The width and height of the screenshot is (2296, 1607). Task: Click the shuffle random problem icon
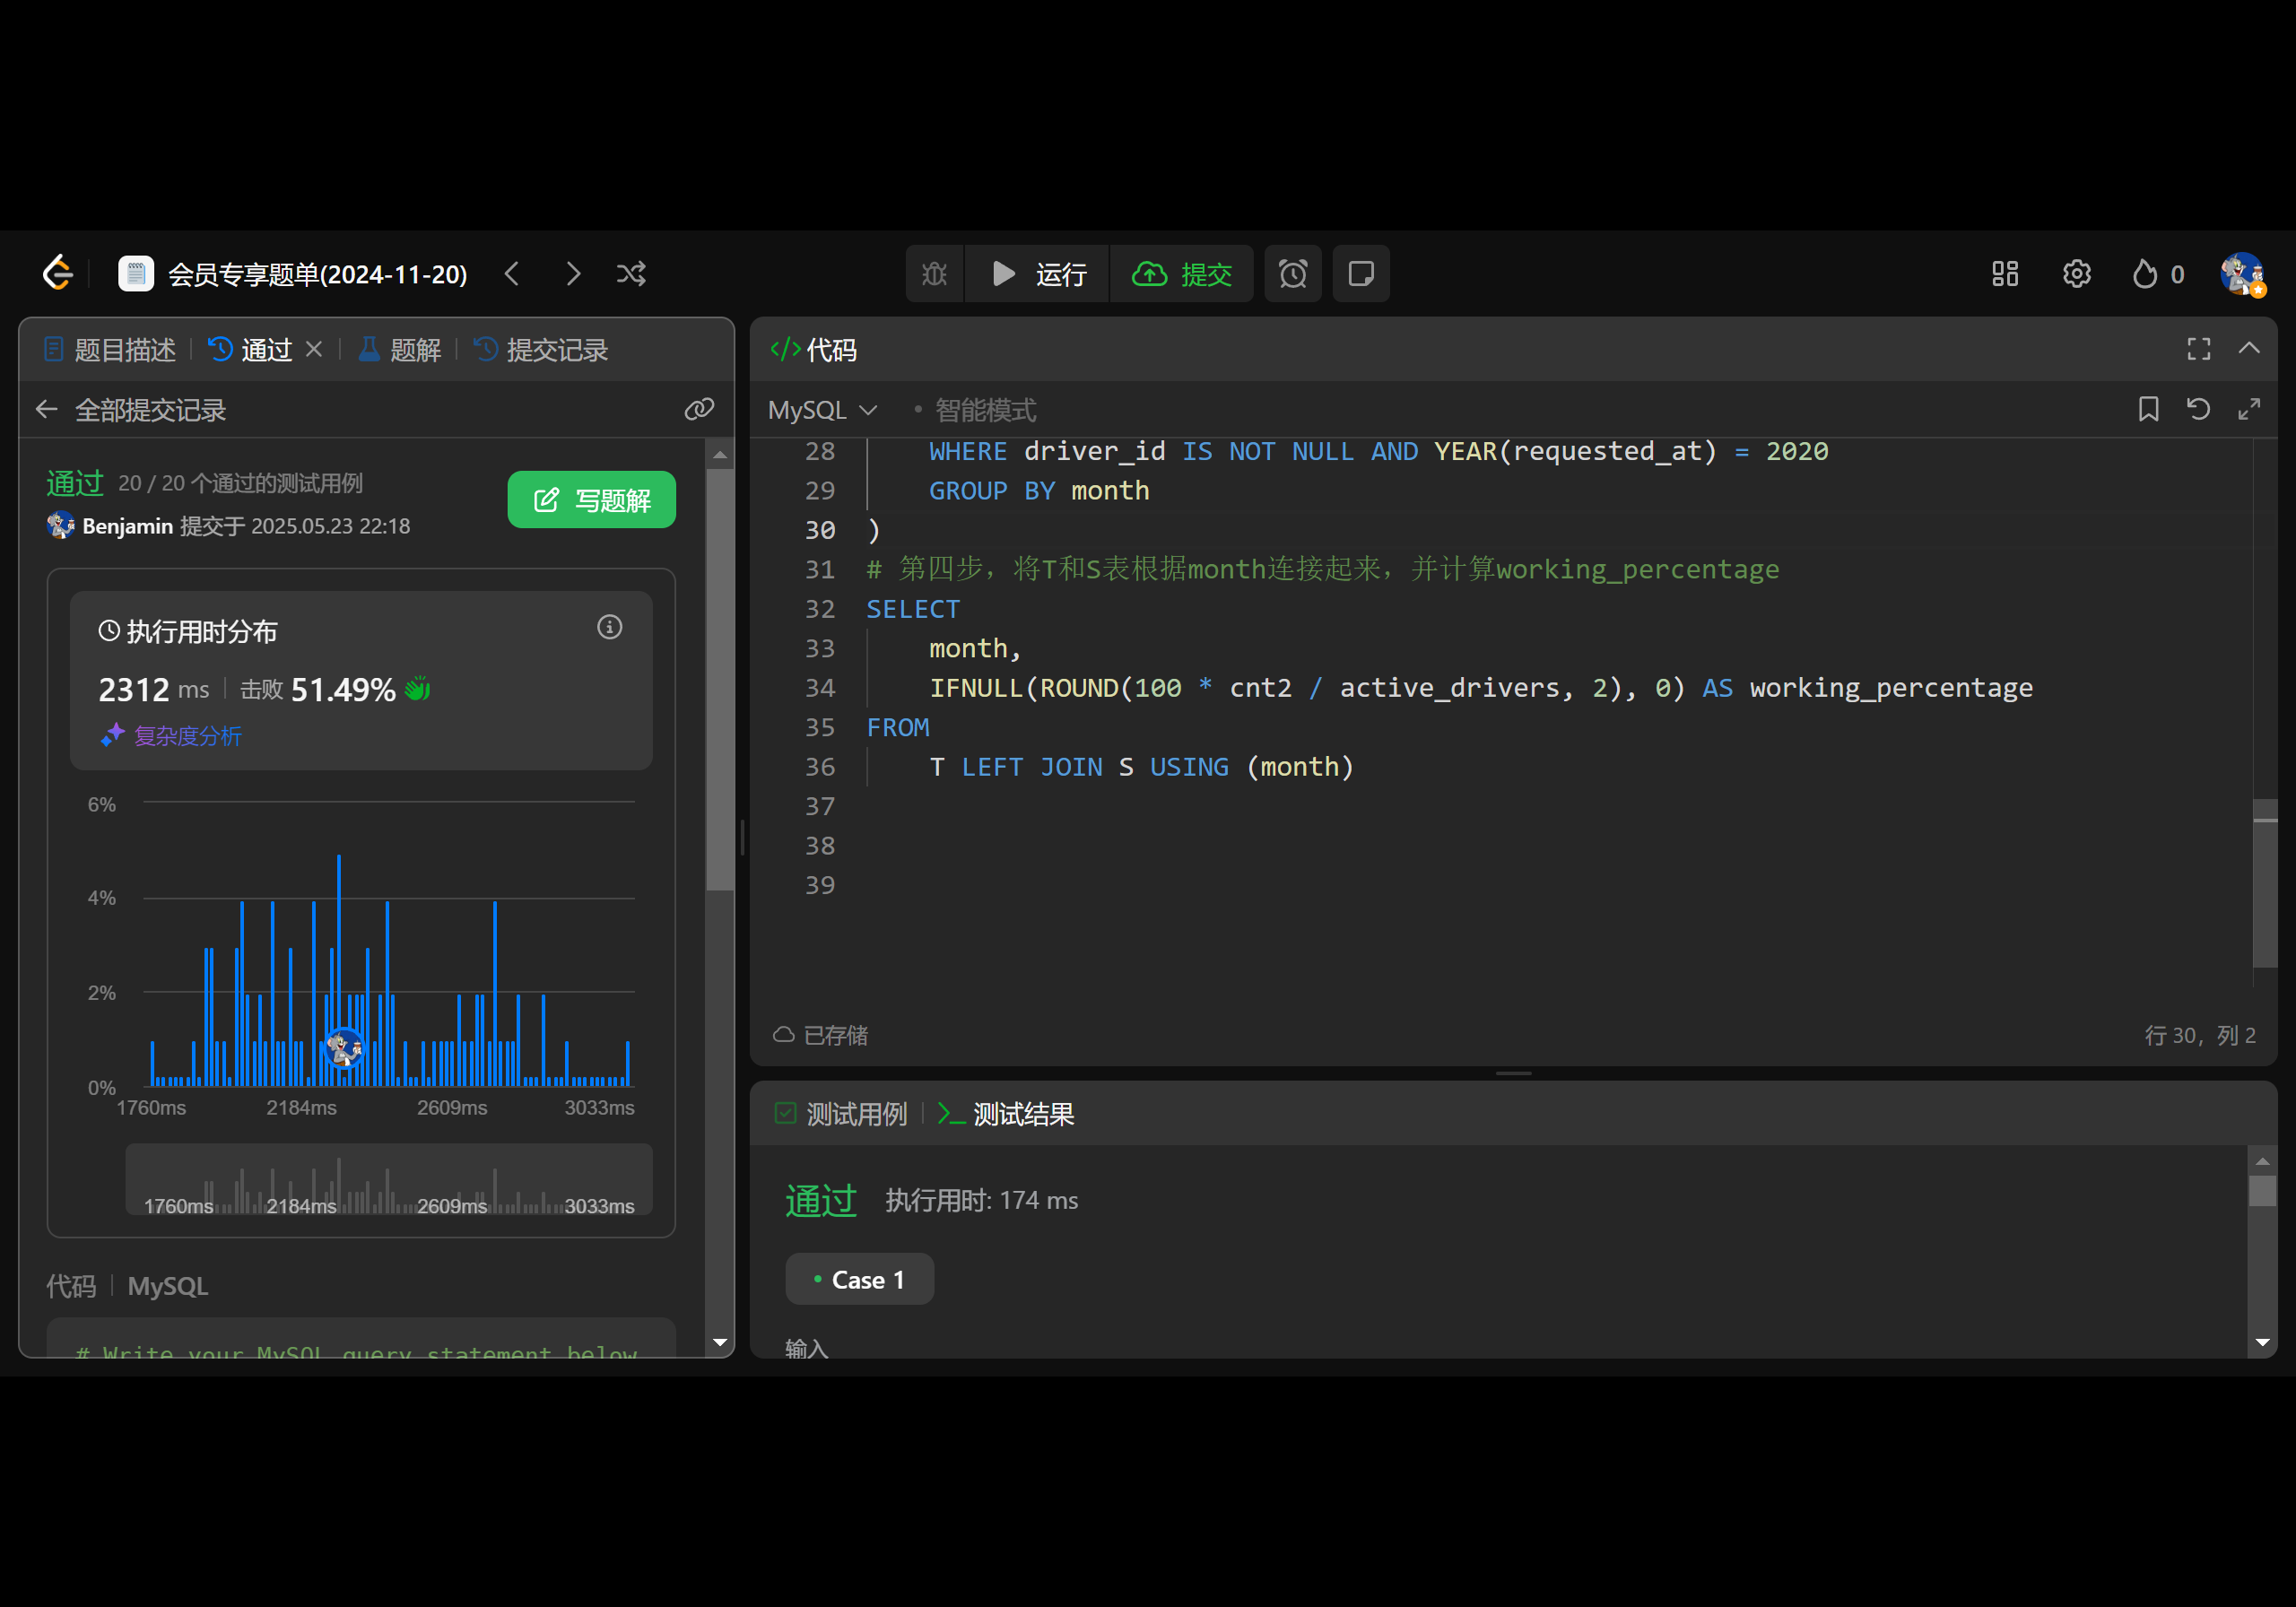tap(631, 274)
